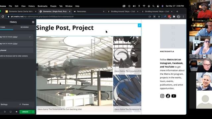The width and height of the screenshot is (212, 119).
Task: Click the cast screen icon in the address bar
Action: [150, 17]
